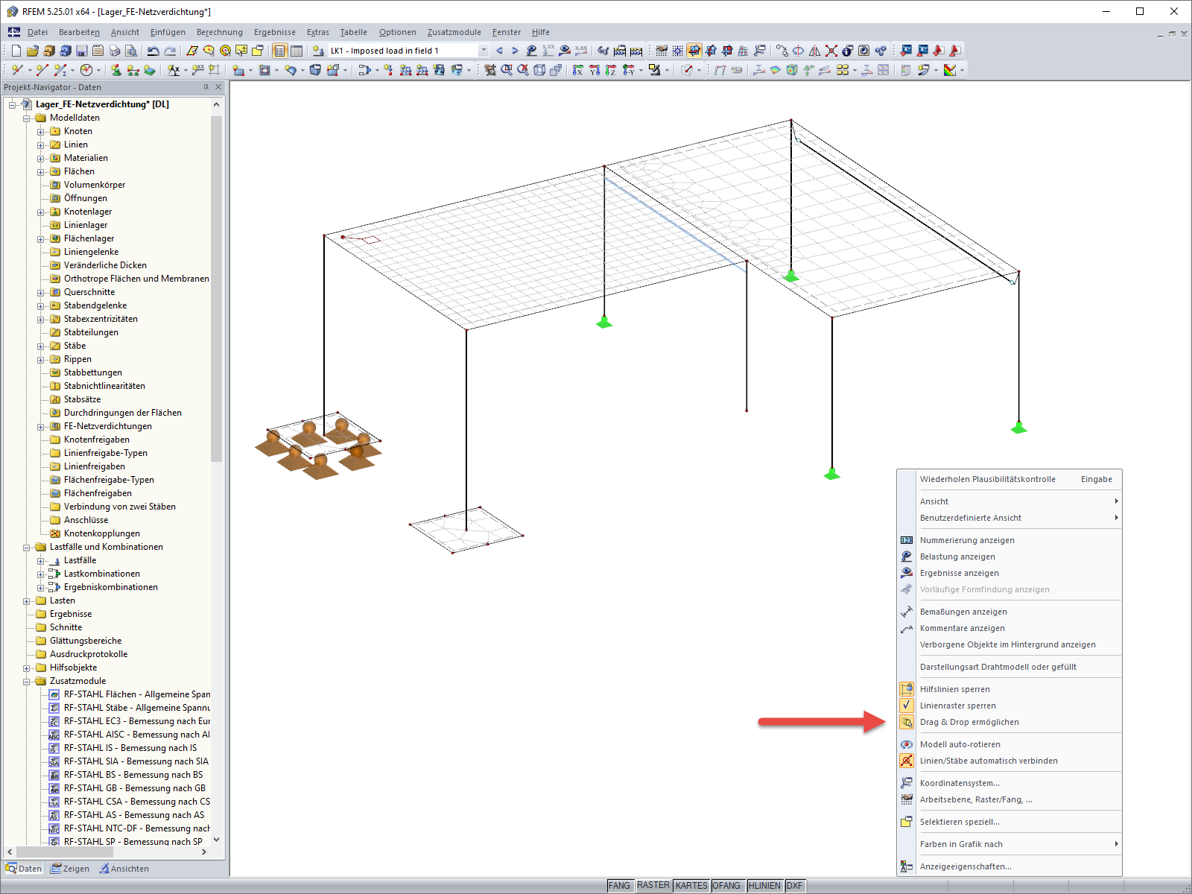
Task: Click the DXF status bar button
Action: point(795,886)
